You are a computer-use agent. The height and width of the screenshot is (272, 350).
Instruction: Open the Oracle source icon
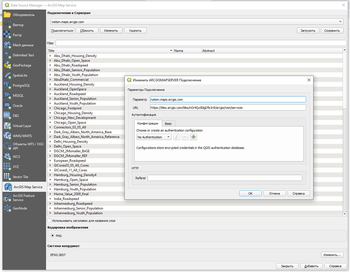[x=7, y=105]
